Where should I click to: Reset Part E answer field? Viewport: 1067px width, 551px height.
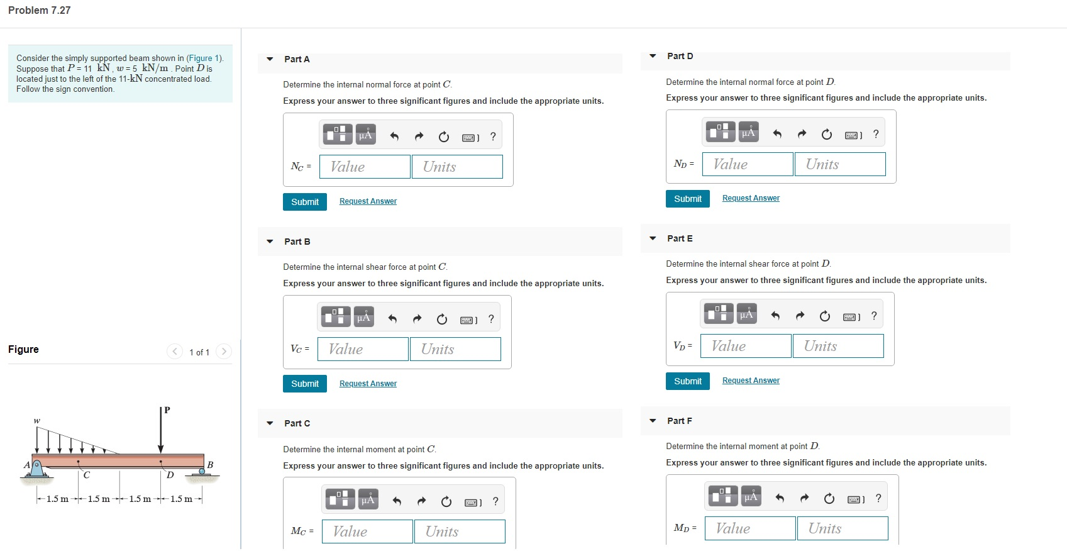825,316
